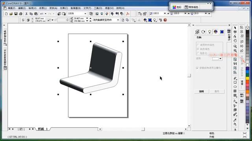
Task: Expand color palette flyout arrow at bottom
Action: pos(248,128)
